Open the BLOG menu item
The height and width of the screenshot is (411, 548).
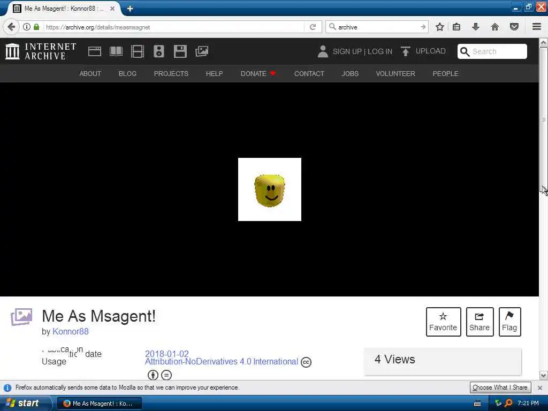point(127,74)
